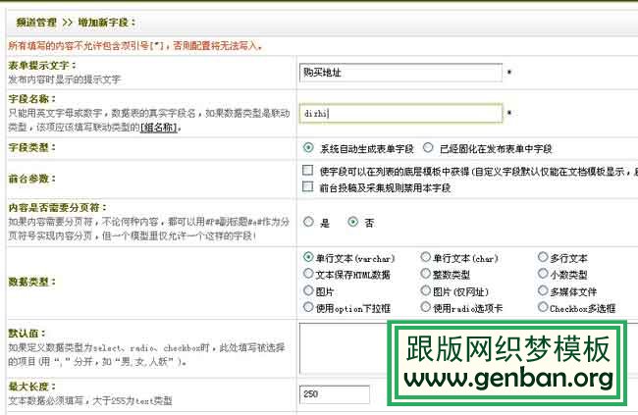The width and height of the screenshot is (638, 415).
Task: Pick 文本保存HTML数据 data type
Action: click(308, 274)
